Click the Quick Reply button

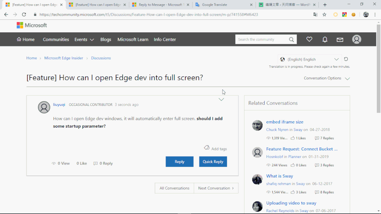click(213, 161)
